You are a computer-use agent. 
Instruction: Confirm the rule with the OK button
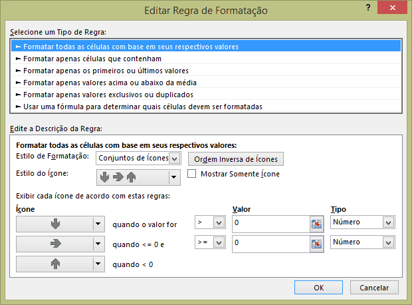(318, 288)
